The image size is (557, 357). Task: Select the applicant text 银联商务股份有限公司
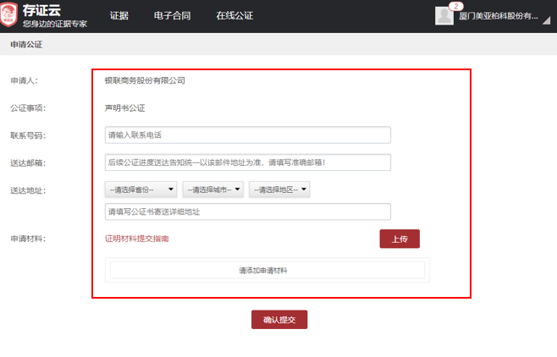145,80
